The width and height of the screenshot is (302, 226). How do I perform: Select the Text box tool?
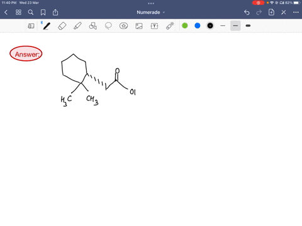click(x=154, y=26)
